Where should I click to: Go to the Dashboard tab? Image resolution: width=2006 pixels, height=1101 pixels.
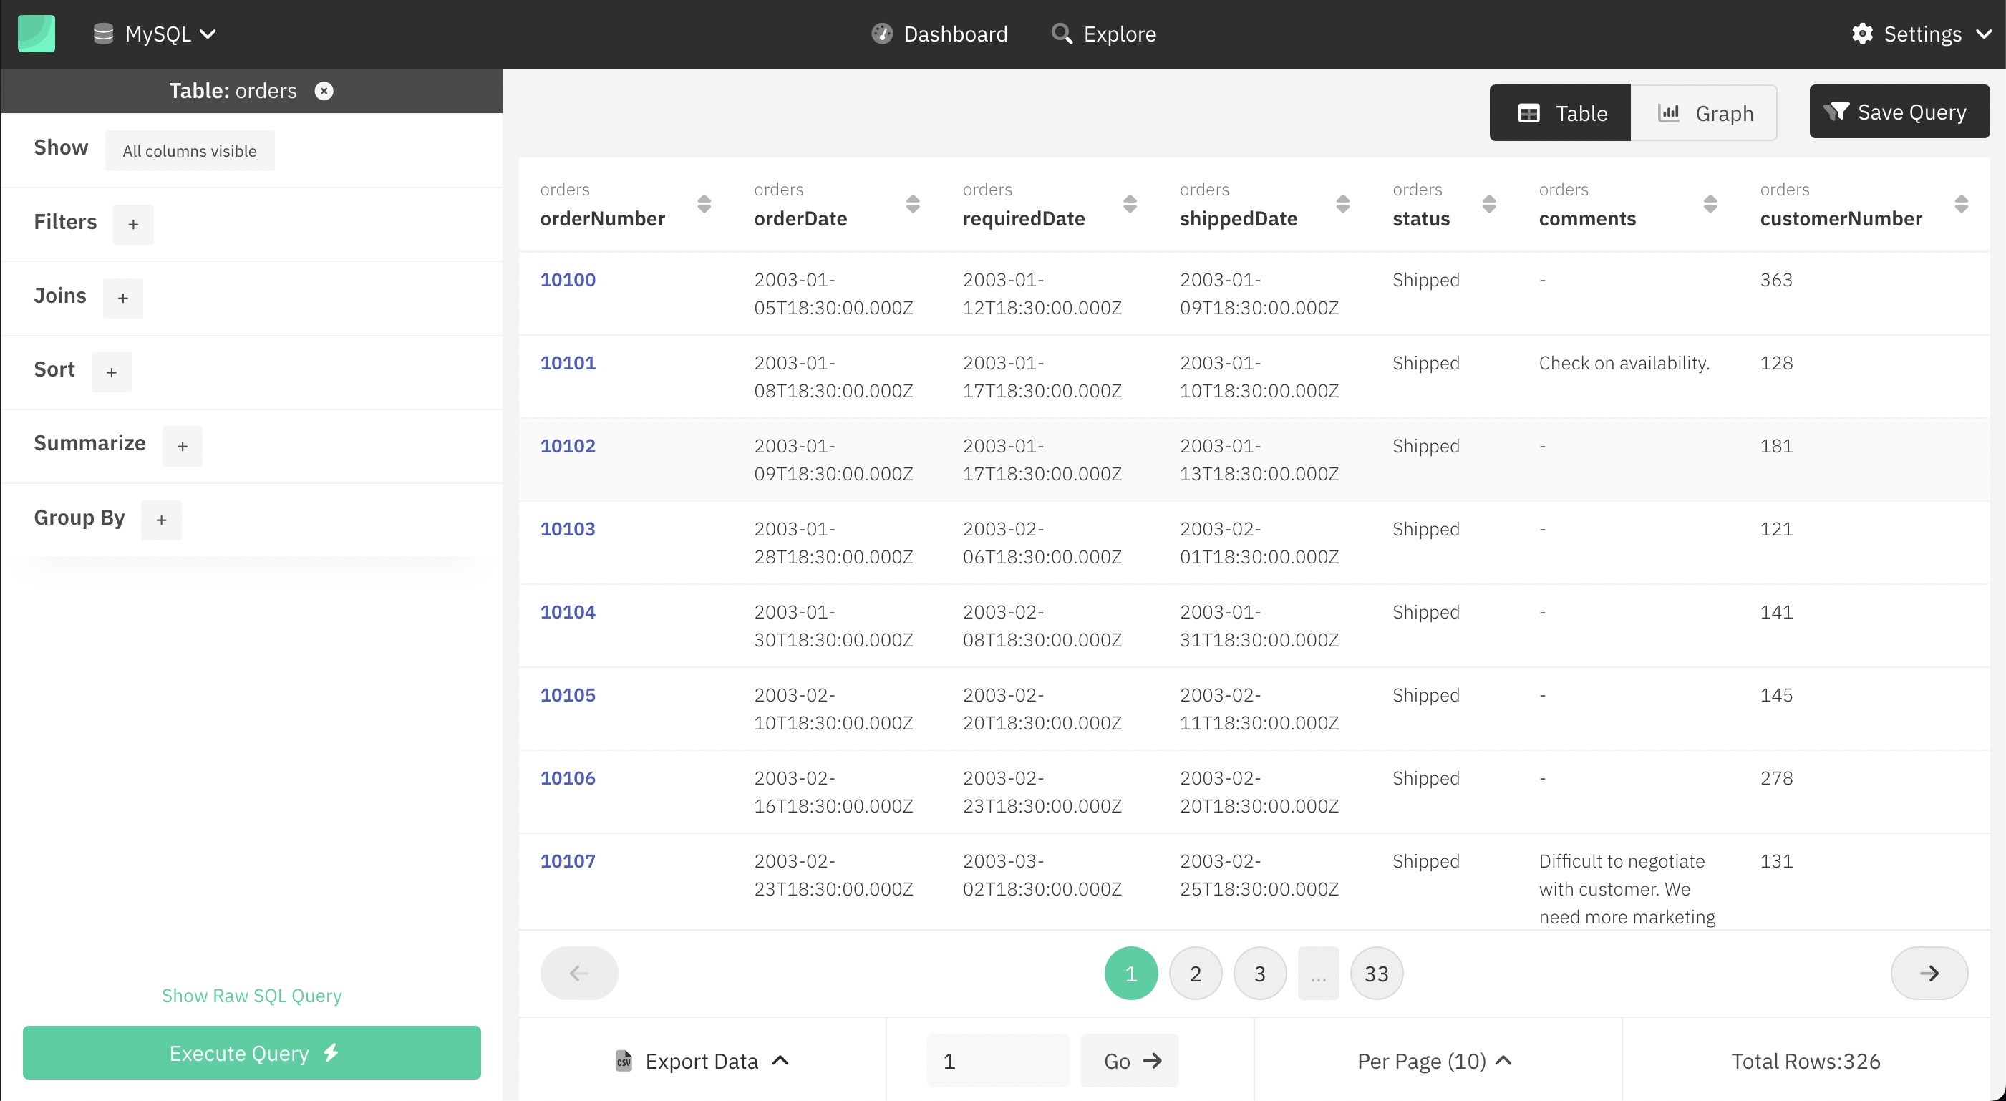click(x=939, y=34)
